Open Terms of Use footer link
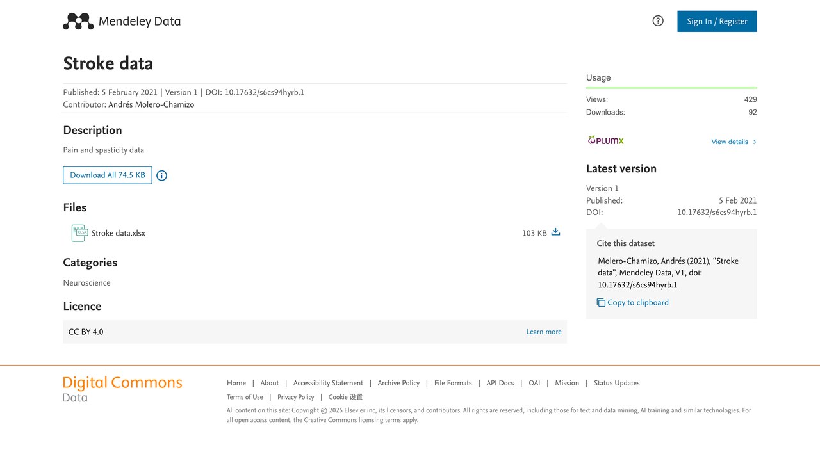The width and height of the screenshot is (820, 461). pyautogui.click(x=245, y=397)
